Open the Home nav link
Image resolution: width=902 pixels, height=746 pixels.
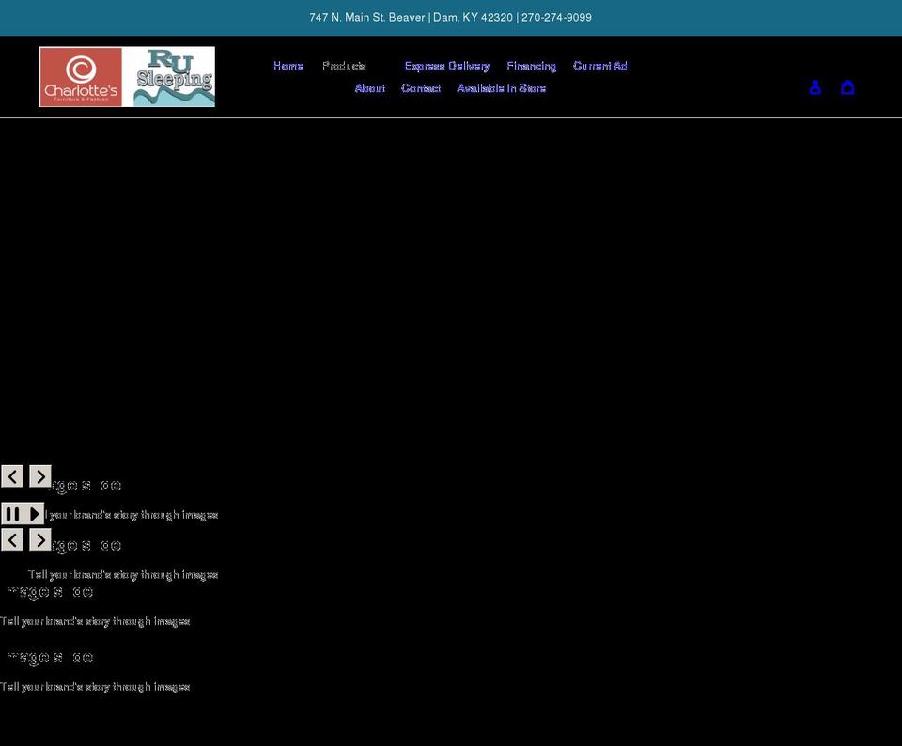point(288,66)
